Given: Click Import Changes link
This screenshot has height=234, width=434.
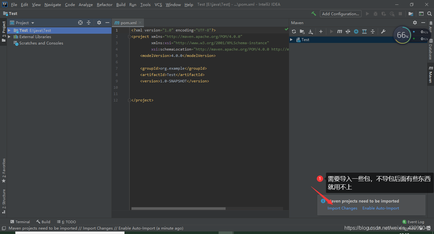Looking at the screenshot, I should tap(342, 208).
